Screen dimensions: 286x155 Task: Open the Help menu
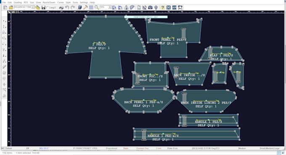pyautogui.click(x=92, y=3)
